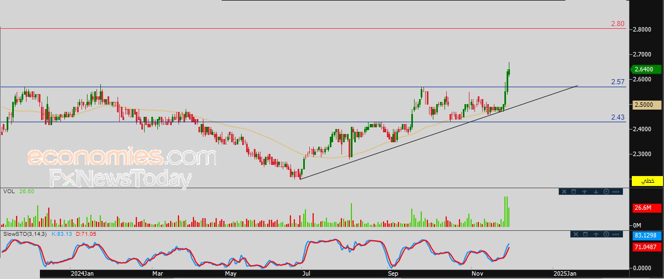Screen dimensions: 664x279
Task: Close the VOL volume panel
Action: coord(564,192)
